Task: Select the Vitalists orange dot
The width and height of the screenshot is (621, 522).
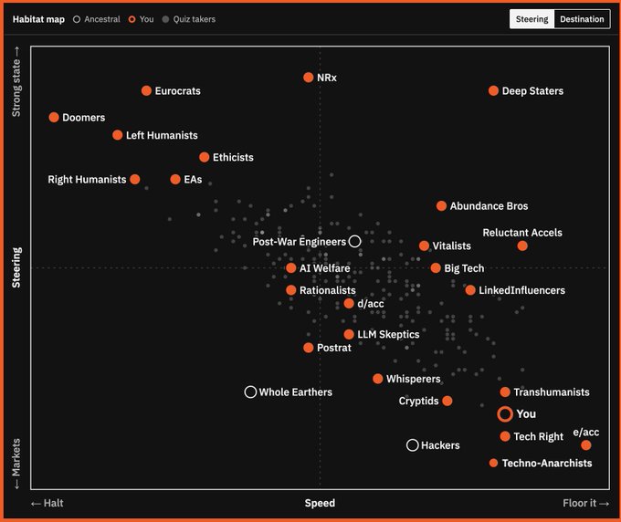Action: pyautogui.click(x=424, y=245)
